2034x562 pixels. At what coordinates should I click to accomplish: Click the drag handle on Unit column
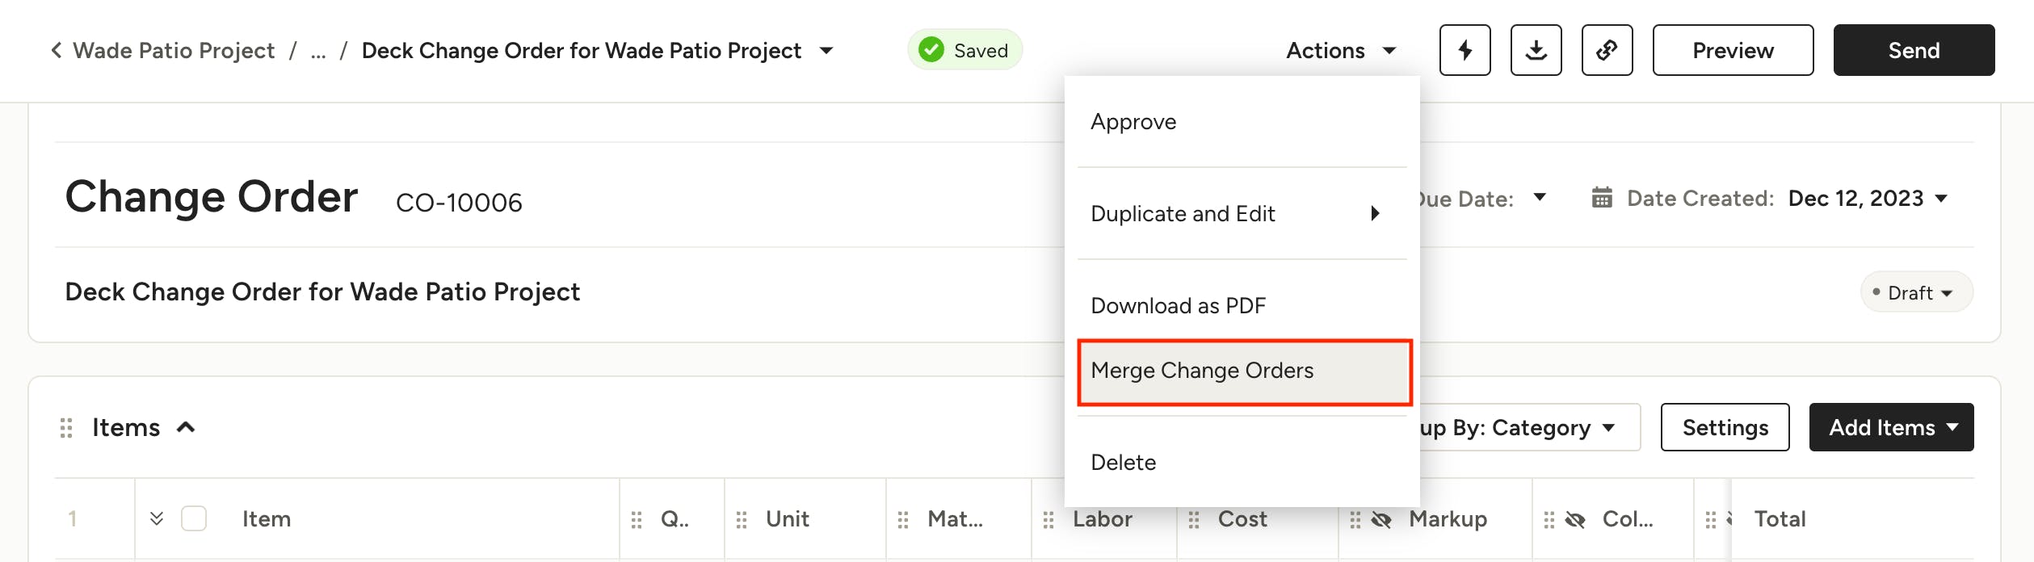pos(742,519)
